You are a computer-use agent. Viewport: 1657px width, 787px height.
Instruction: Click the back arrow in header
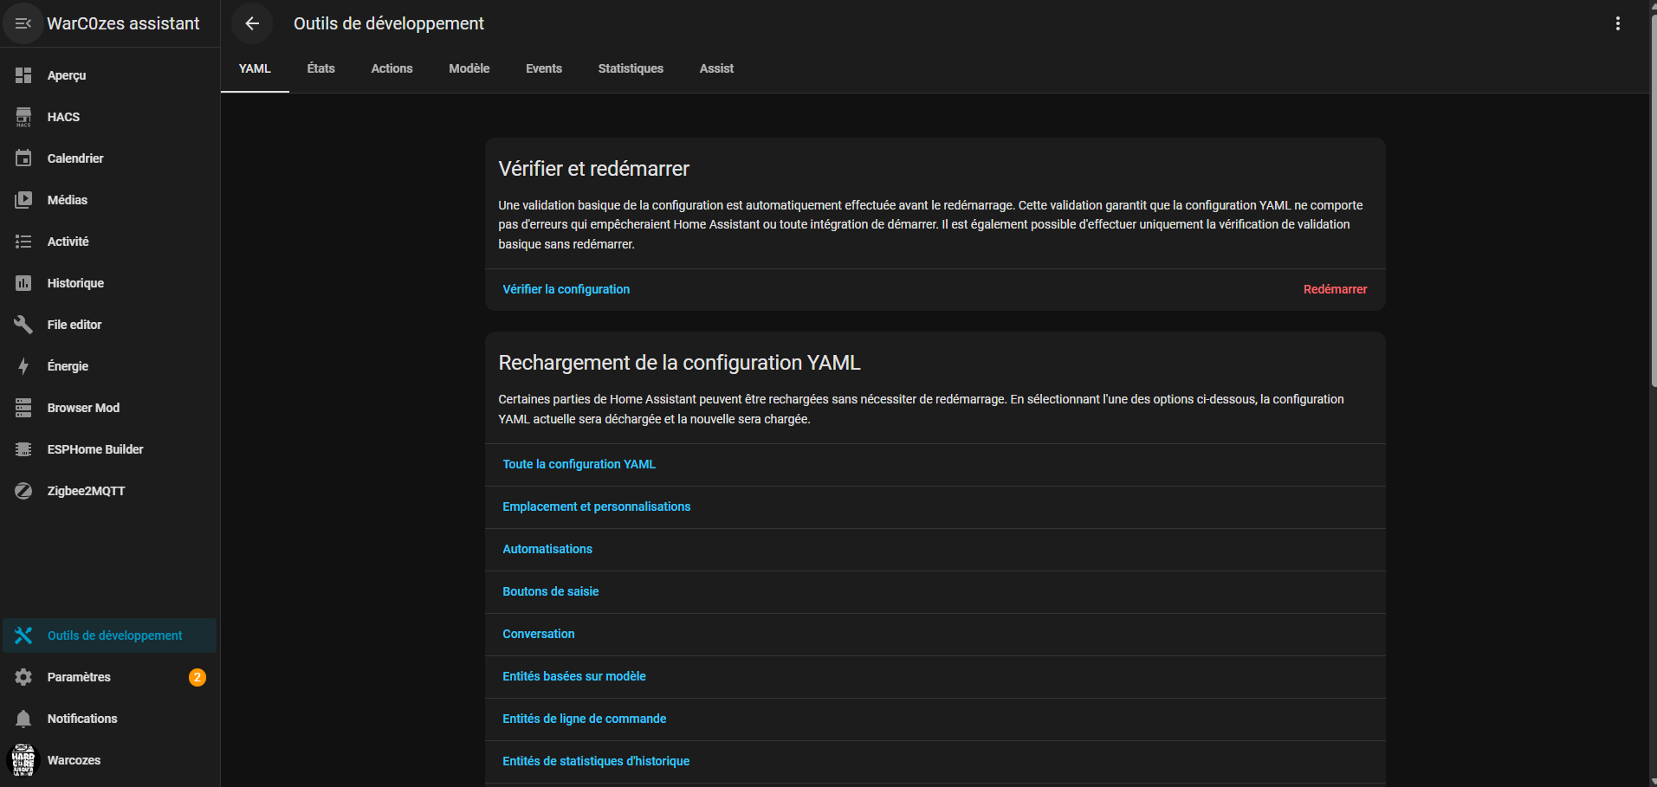click(252, 23)
